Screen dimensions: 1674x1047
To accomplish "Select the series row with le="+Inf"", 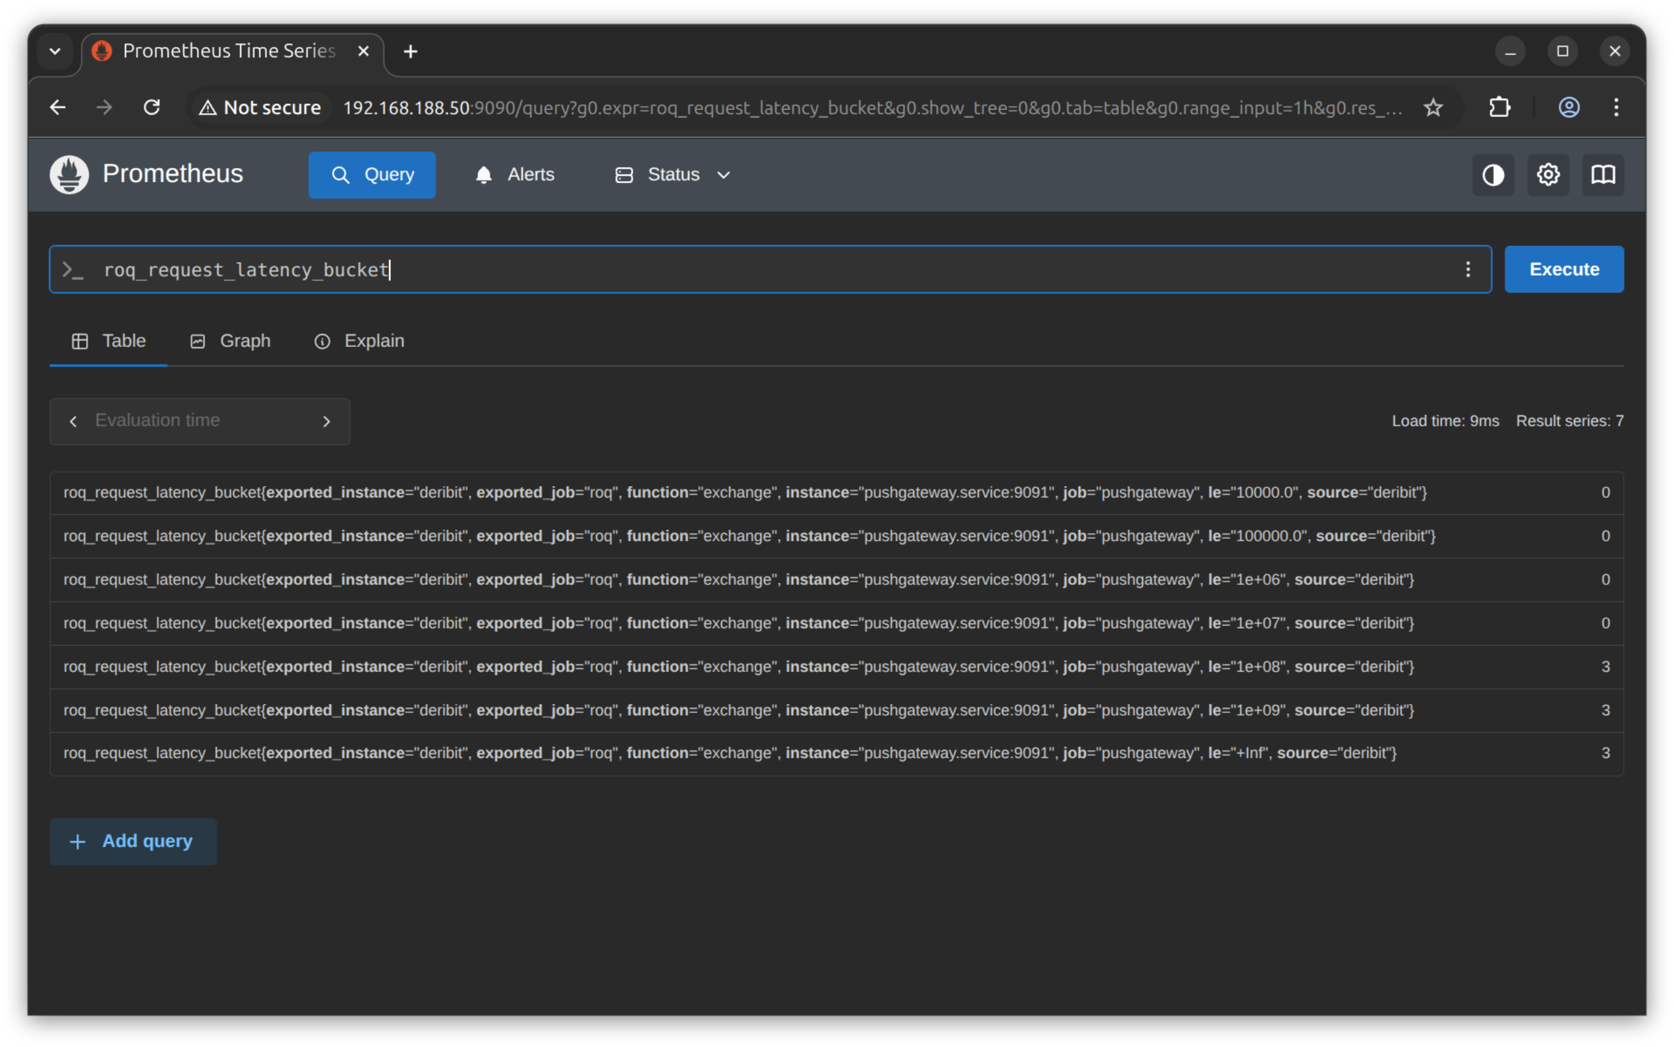I will point(836,754).
